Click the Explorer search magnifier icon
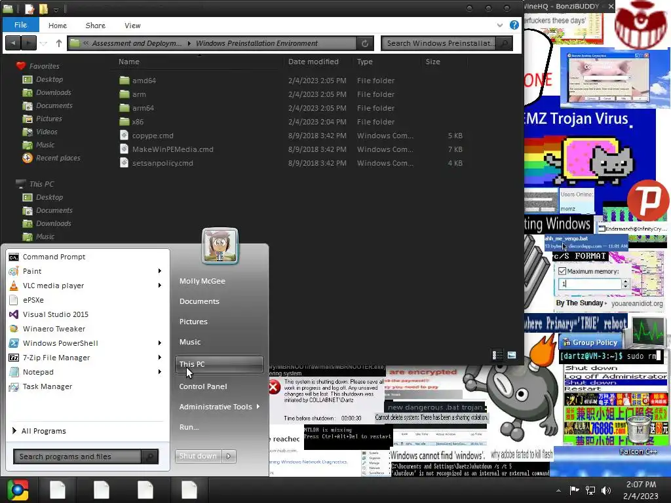Viewport: 671px width, 503px height. (x=505, y=43)
